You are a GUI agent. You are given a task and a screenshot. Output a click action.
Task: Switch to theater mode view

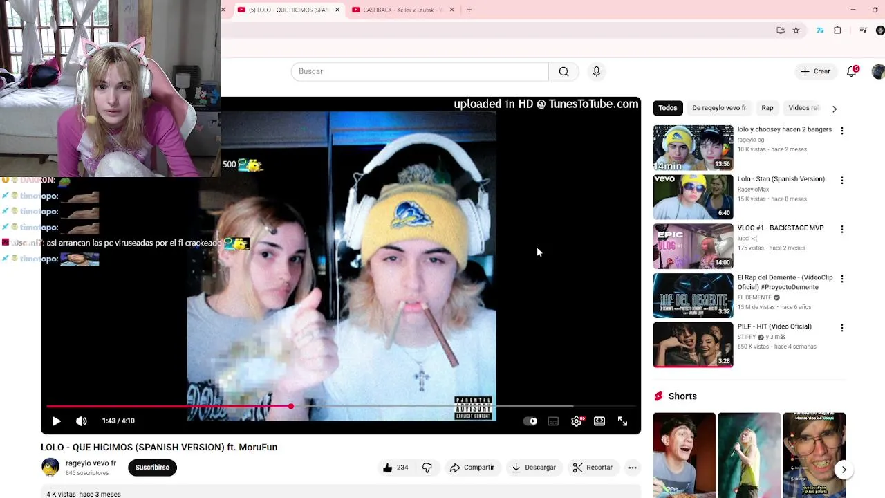[x=599, y=421]
